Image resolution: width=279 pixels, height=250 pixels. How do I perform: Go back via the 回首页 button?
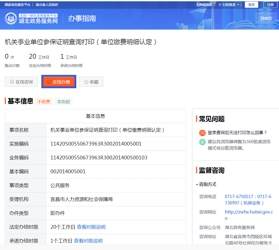(x=266, y=18)
